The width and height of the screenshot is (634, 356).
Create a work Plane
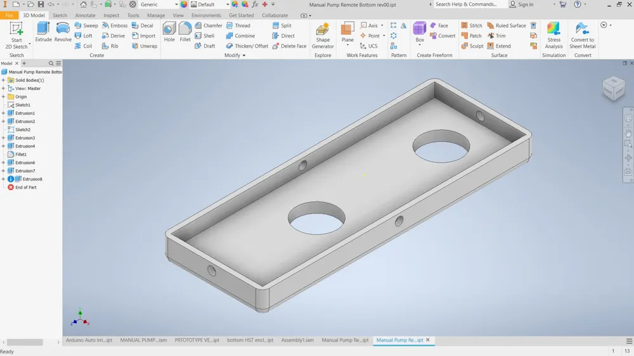point(347,33)
